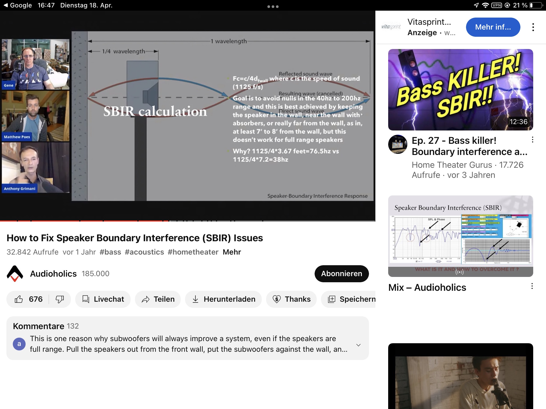The width and height of the screenshot is (546, 409).
Task: Play the Bass KILLER SBIR thumbnail
Action: (460, 90)
